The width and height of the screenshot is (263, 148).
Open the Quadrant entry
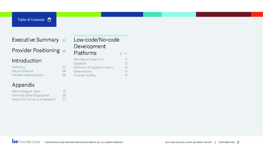point(80,63)
